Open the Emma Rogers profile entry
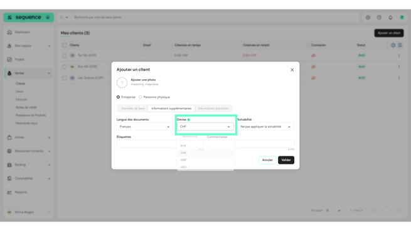 click(28, 212)
